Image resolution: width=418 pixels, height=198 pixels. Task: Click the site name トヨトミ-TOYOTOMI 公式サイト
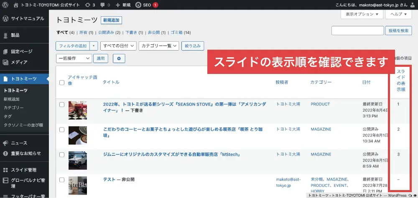51,5
